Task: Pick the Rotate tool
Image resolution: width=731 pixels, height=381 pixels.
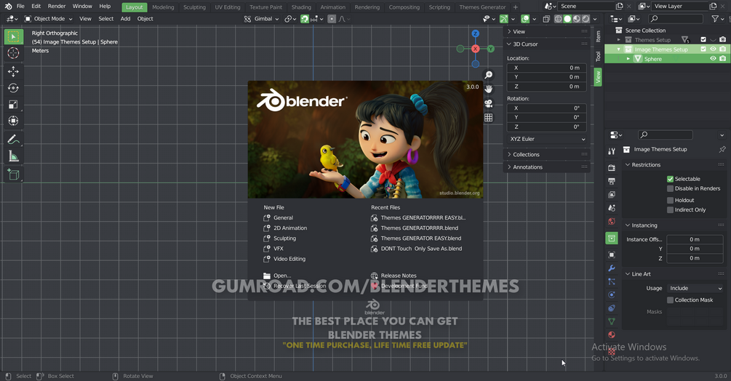Action: (14, 88)
